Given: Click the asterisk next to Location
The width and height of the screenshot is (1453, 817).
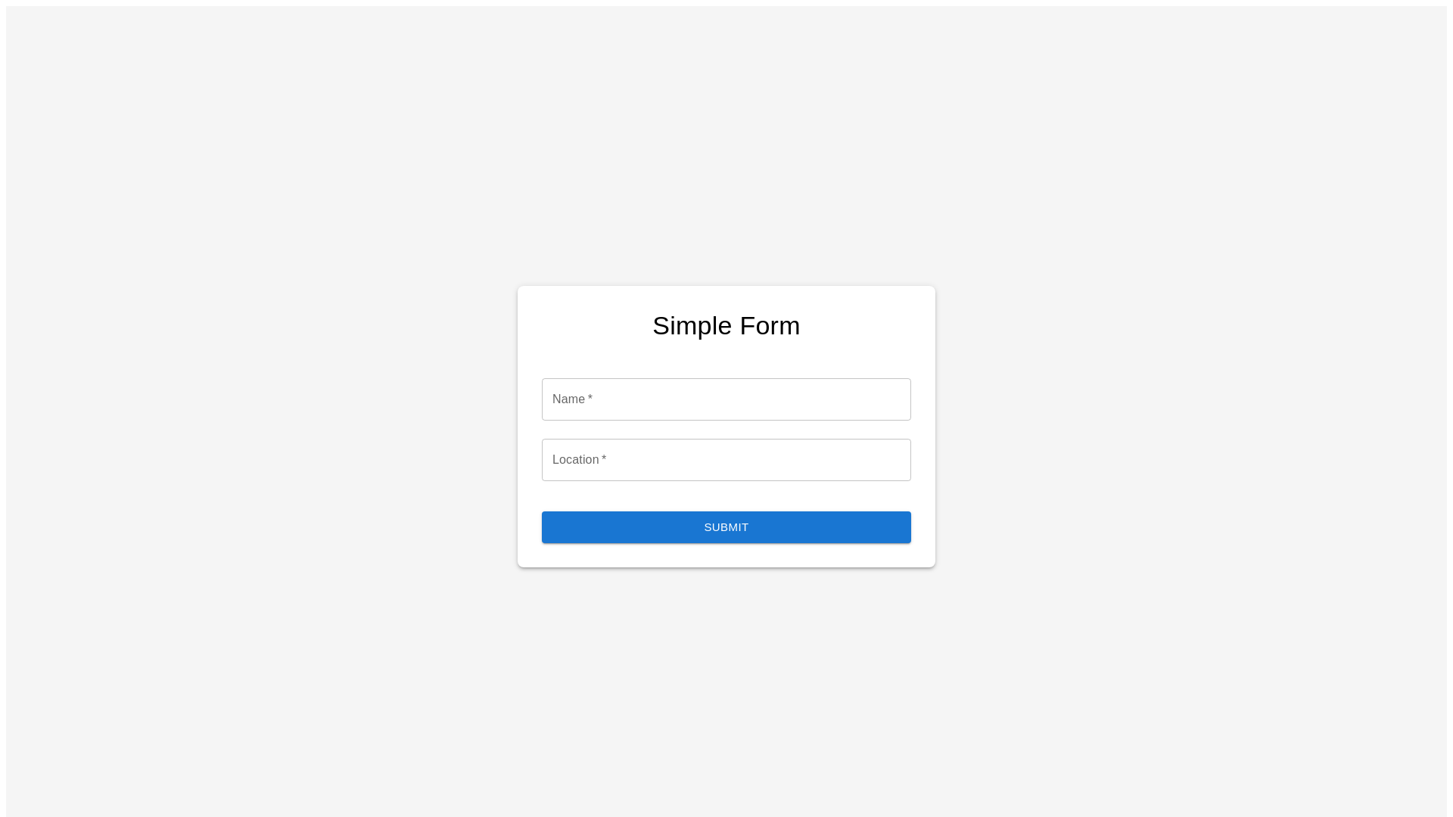Looking at the screenshot, I should pyautogui.click(x=605, y=459).
